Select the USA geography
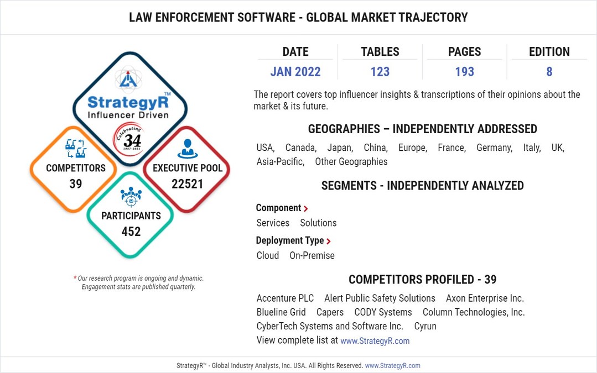The image size is (597, 373). coord(266,148)
